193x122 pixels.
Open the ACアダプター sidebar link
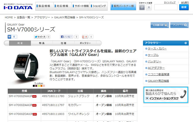click(156, 68)
